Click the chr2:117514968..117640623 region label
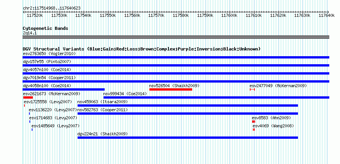The height and width of the screenshot is (164, 340). [52, 8]
